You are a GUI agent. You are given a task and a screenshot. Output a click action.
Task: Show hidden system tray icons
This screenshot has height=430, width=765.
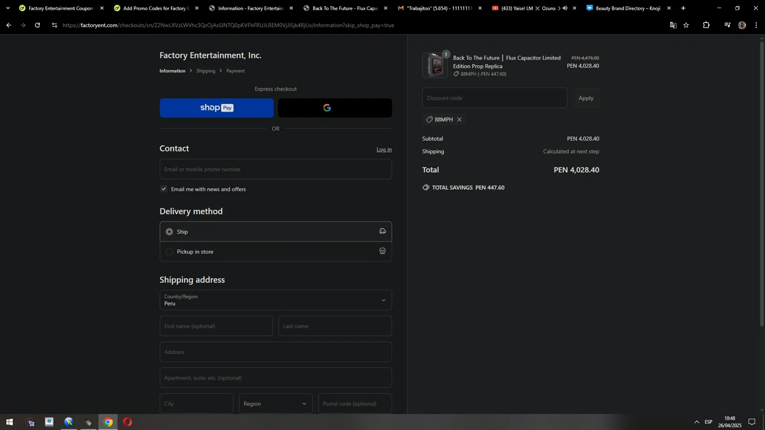[x=697, y=422]
